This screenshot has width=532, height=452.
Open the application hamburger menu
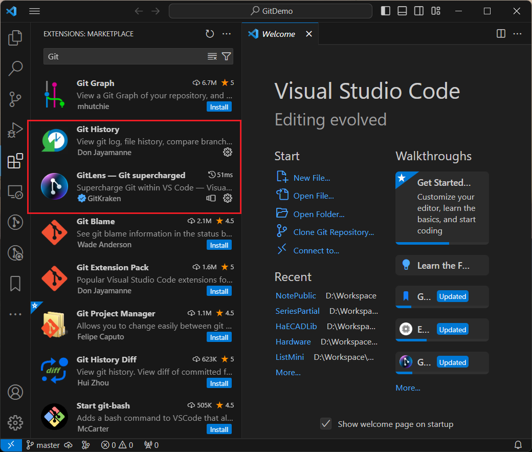pyautogui.click(x=35, y=11)
